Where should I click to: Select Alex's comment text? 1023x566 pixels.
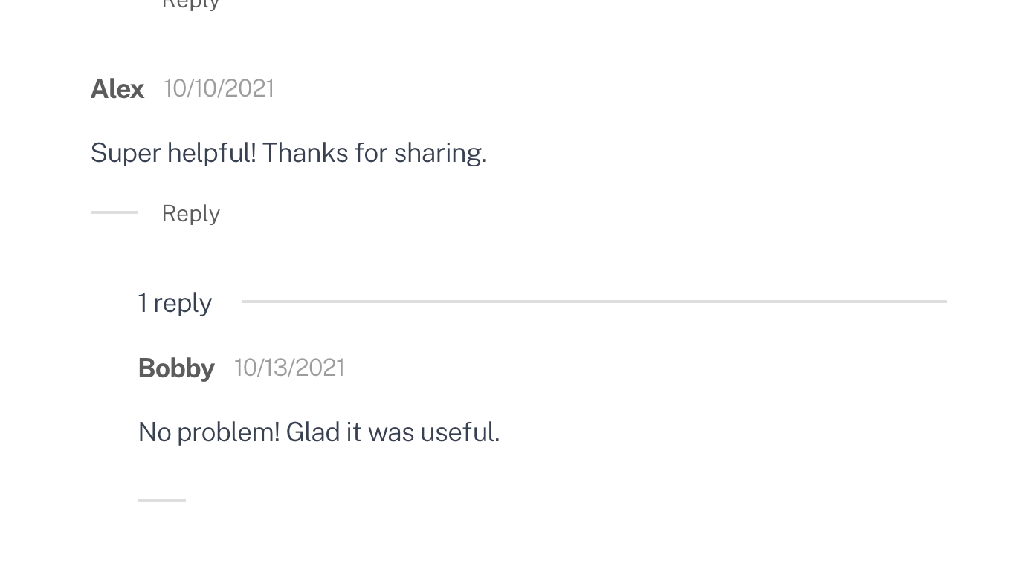[x=288, y=152]
